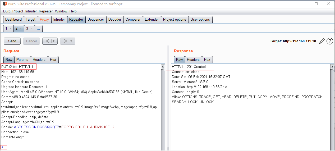Switch to the Decoder tab
The image size is (335, 151).
pyautogui.click(x=115, y=19)
